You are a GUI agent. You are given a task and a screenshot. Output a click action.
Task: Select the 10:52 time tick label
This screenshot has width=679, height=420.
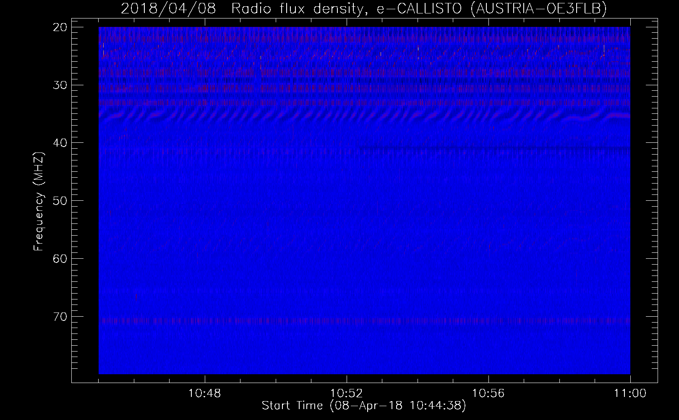tap(346, 394)
